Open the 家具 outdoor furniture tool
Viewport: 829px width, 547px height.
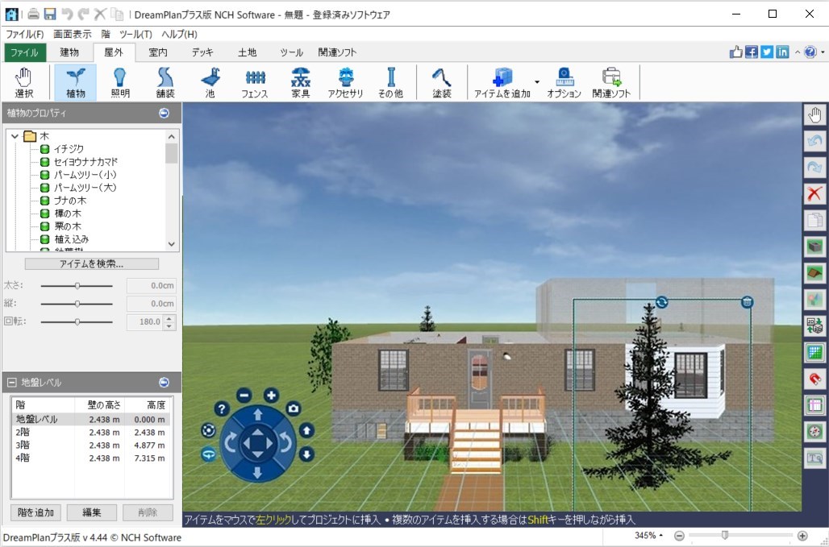(300, 82)
